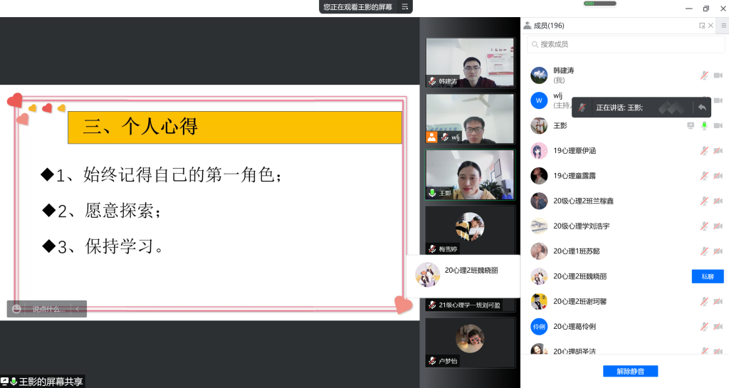Collapse the chat input bar arrow
The height and width of the screenshot is (388, 729).
click(77, 309)
